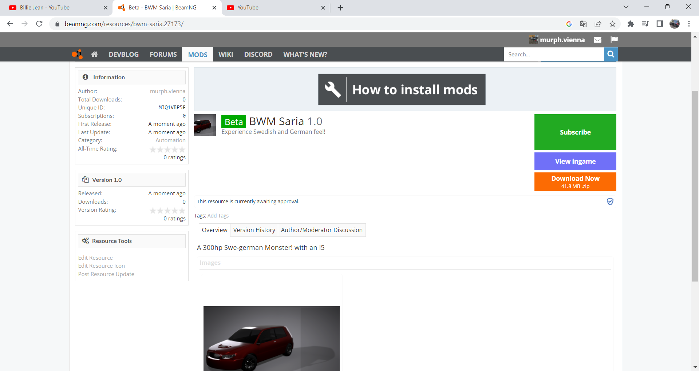Click the share page icon
The height and width of the screenshot is (371, 699).
point(598,24)
